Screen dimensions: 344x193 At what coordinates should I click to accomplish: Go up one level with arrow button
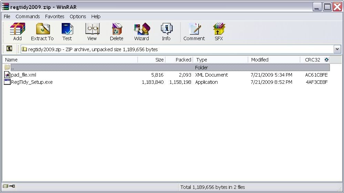click(9, 48)
